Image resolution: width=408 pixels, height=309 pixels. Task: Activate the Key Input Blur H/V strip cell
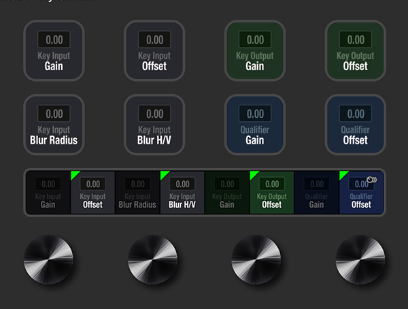click(182, 193)
